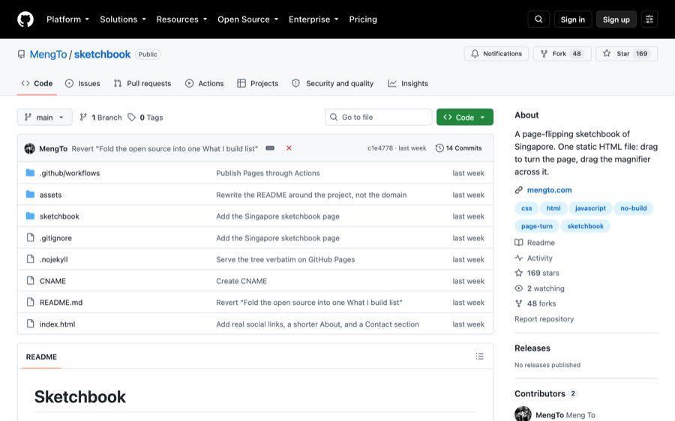Open the css topic tag
Viewport: 675px width, 421px height.
(x=526, y=208)
